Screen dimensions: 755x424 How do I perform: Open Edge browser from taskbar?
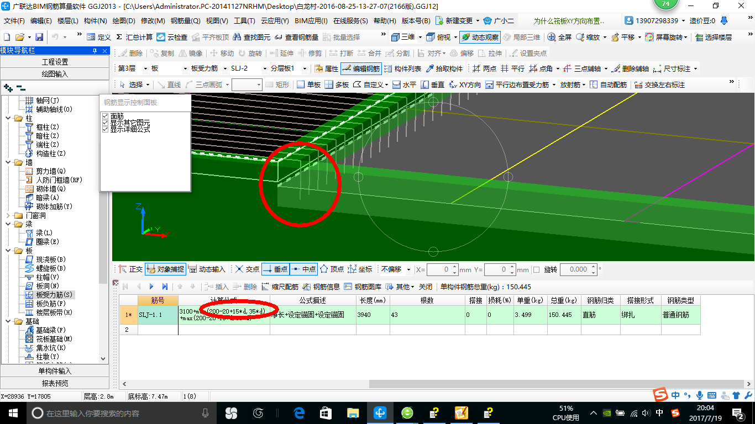[300, 413]
